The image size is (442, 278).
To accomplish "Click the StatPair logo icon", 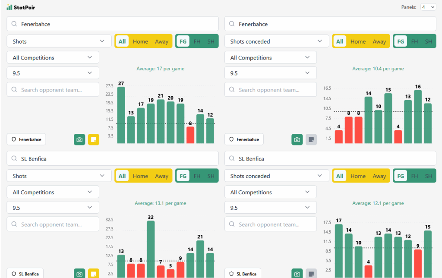I will [9, 7].
